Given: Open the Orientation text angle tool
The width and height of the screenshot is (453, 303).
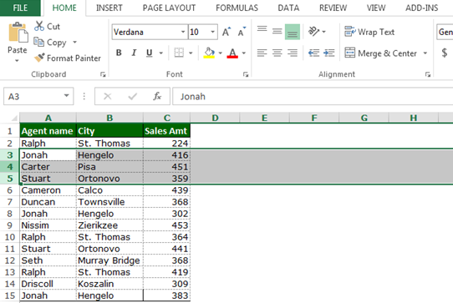Looking at the screenshot, I should pos(314,31).
